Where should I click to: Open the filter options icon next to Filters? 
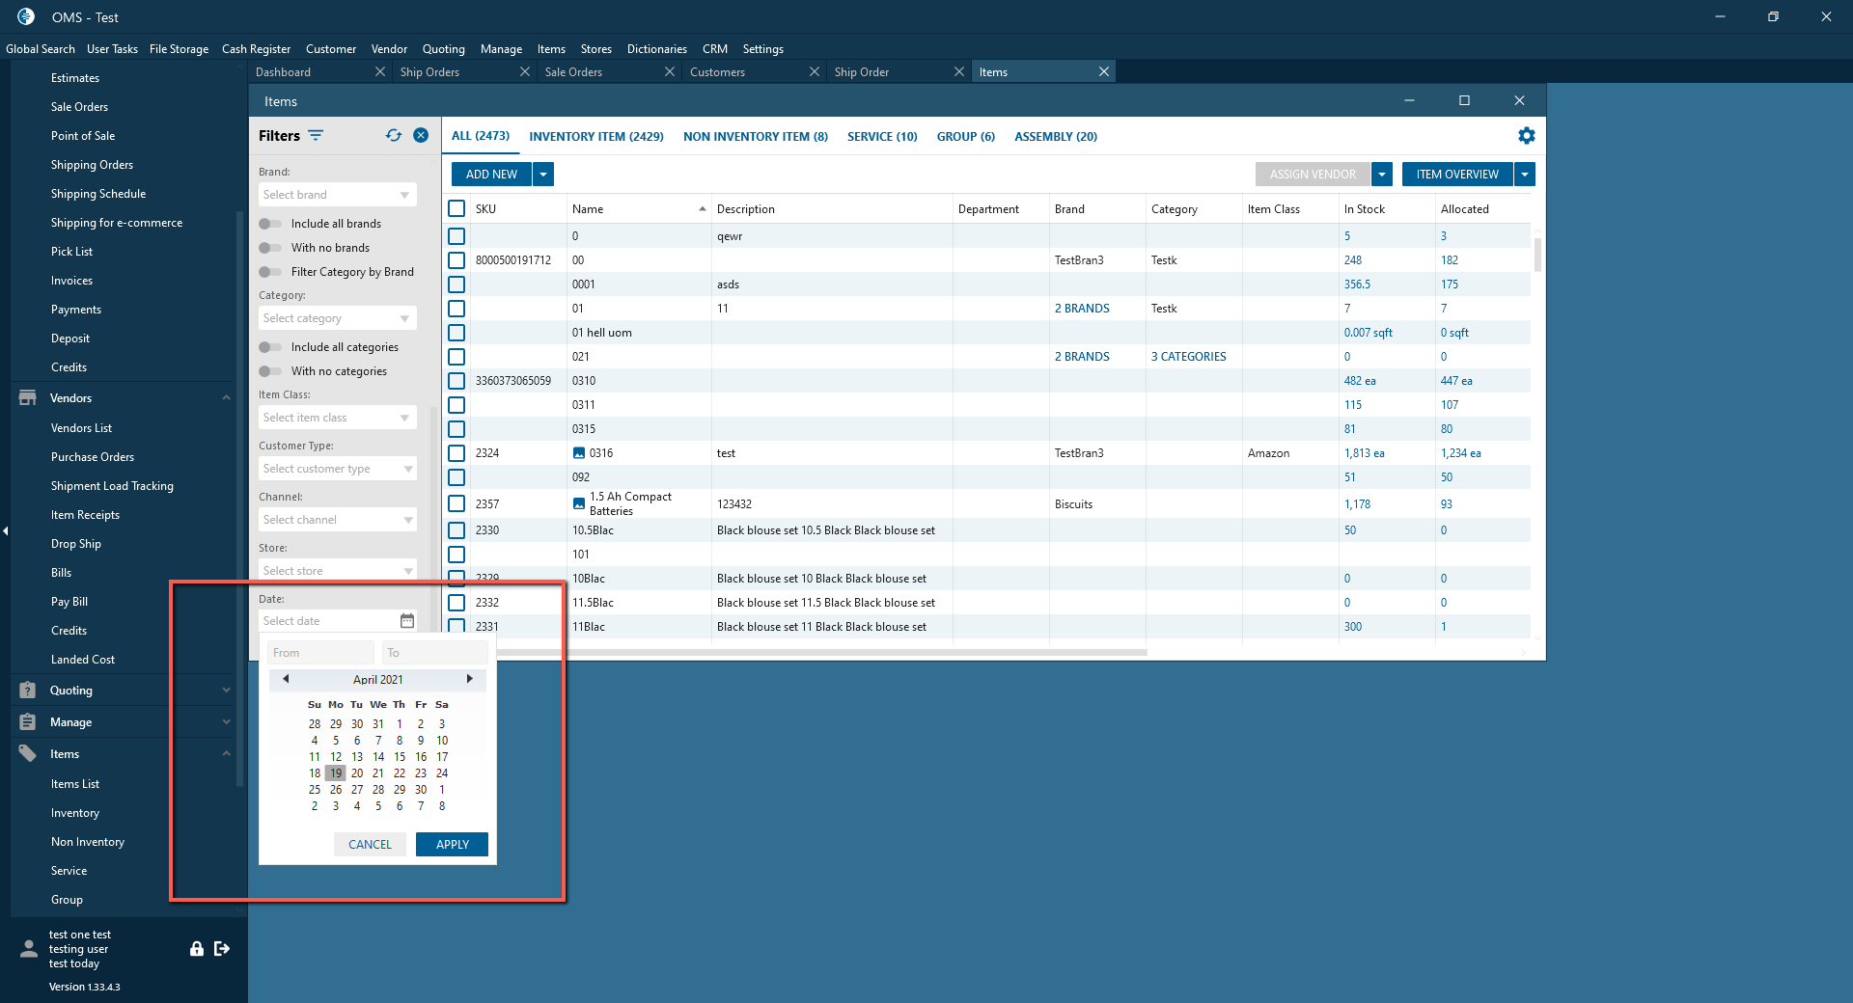316,136
